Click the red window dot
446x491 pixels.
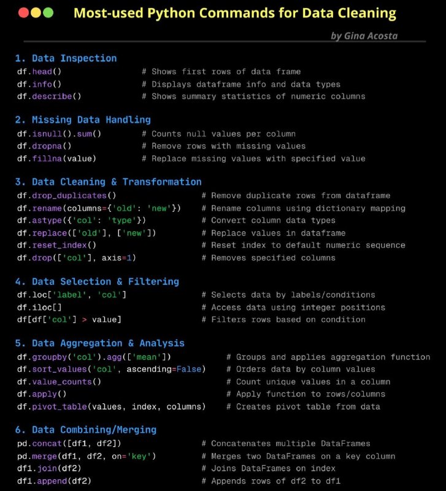tap(23, 13)
